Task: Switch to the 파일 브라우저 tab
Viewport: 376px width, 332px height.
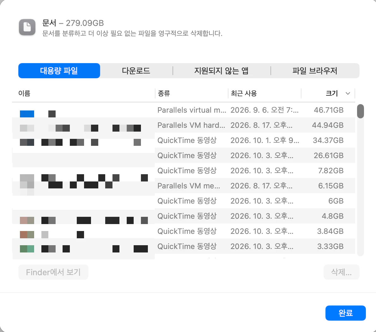Action: click(315, 71)
